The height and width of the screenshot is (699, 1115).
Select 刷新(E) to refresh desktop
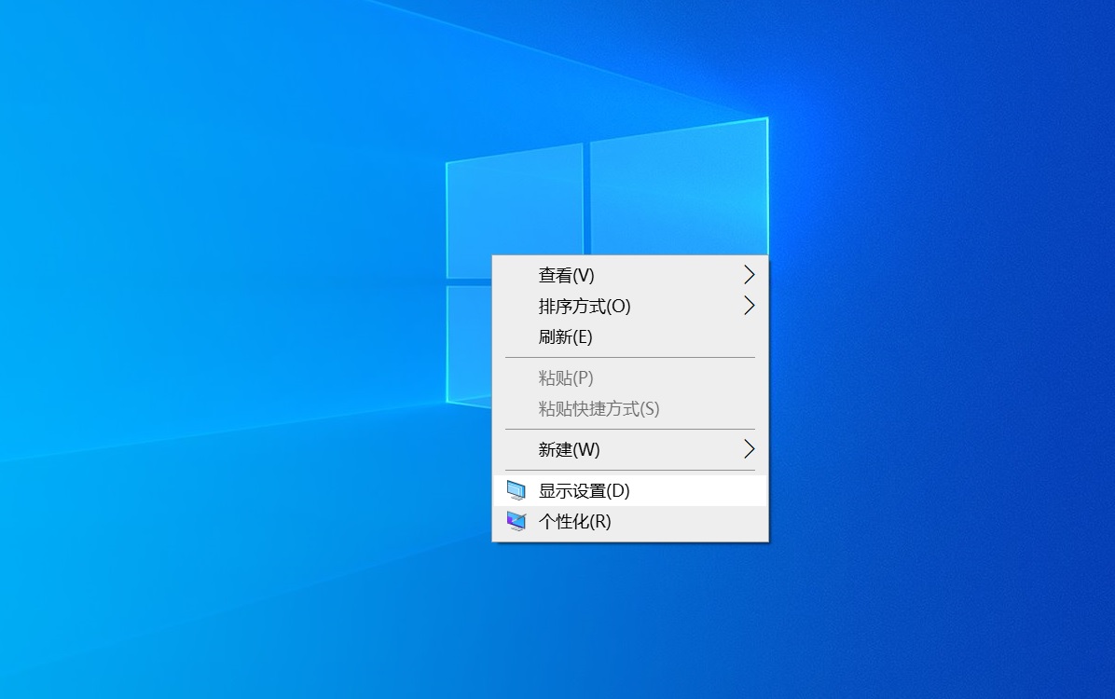click(x=630, y=337)
